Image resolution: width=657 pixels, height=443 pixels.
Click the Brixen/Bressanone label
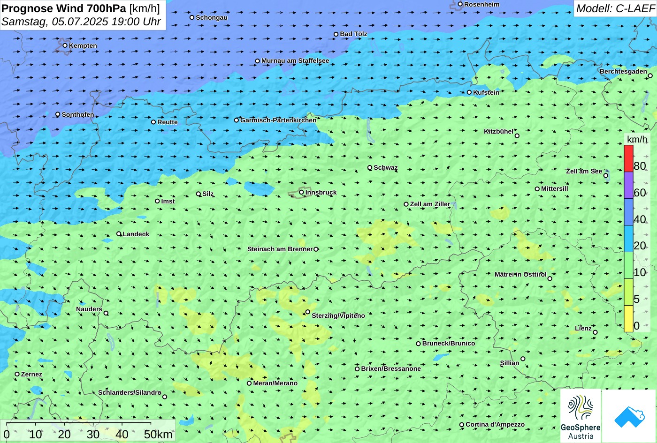(x=391, y=368)
